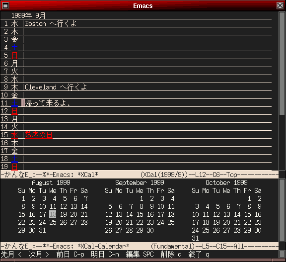Click September 23 in the mini calendar

[150, 222]
